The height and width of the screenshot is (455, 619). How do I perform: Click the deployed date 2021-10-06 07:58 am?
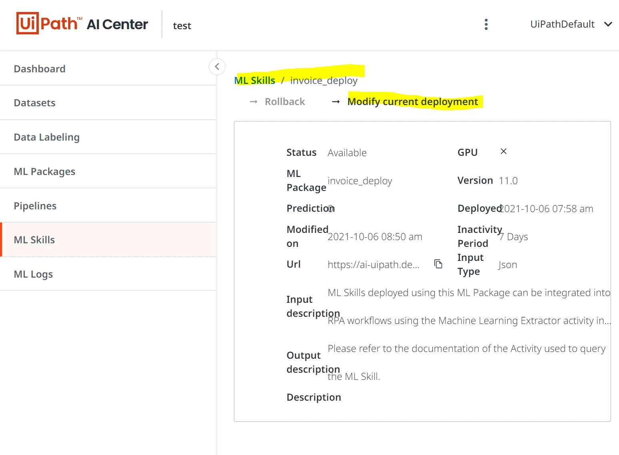(547, 209)
